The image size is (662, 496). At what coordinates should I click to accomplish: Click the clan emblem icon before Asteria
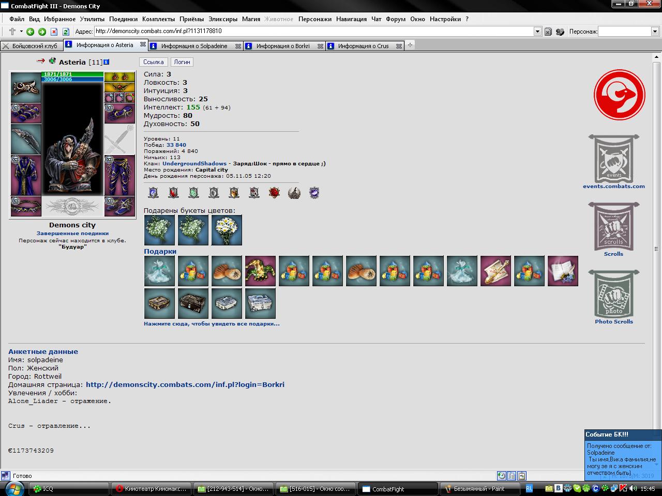pyautogui.click(x=52, y=61)
